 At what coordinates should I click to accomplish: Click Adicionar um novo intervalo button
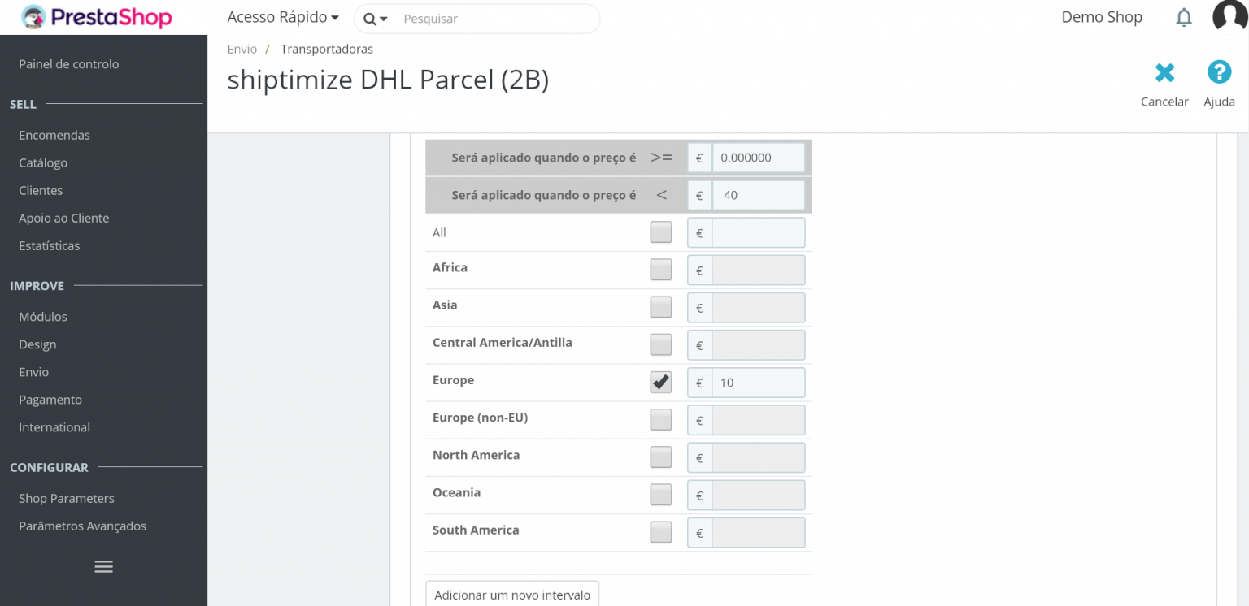coord(512,594)
